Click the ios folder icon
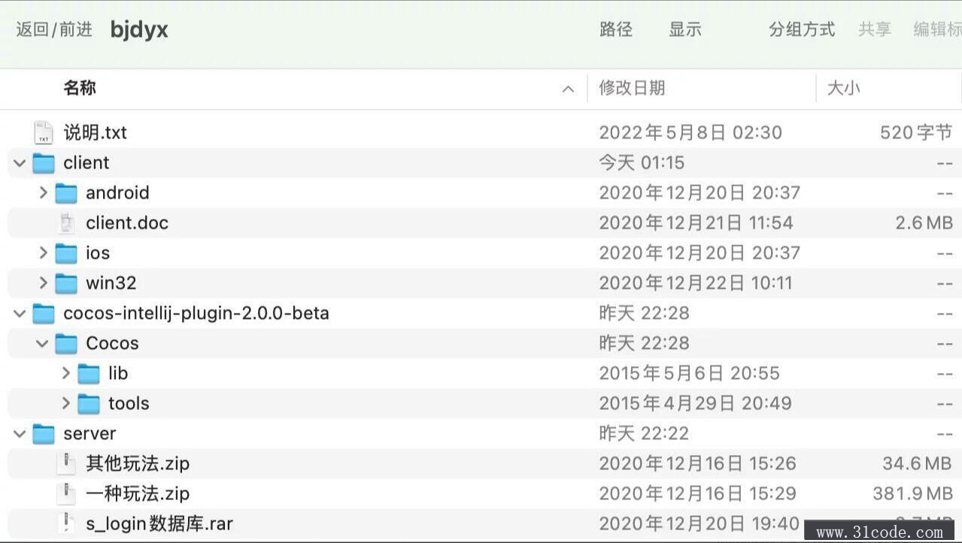962x543 pixels. point(66,253)
